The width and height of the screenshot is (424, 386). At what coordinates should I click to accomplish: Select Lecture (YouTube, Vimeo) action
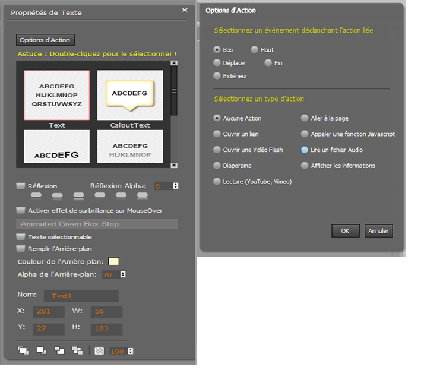coord(217,181)
